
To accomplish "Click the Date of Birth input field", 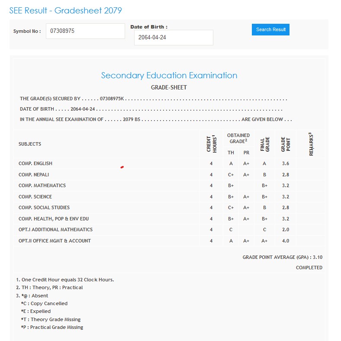I will click(174, 38).
